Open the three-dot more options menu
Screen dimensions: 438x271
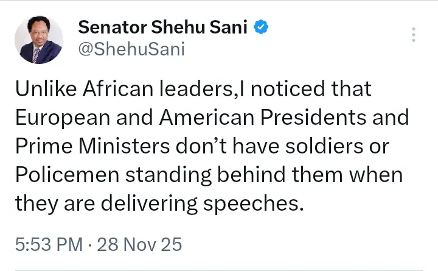click(414, 34)
